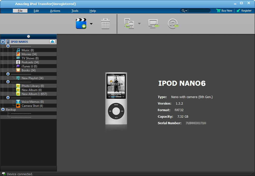The image size is (255, 176).
Task: Select iTunes U (0) category
Action: (29, 66)
